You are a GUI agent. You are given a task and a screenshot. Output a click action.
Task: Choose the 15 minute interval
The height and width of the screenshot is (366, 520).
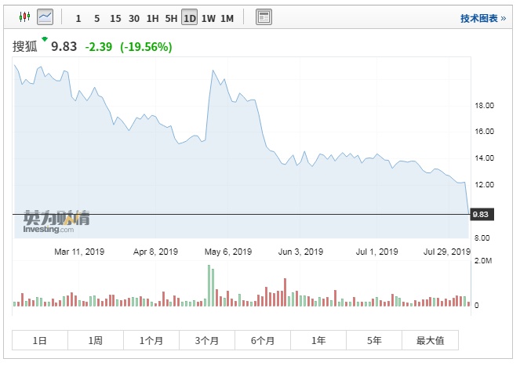tap(115, 18)
